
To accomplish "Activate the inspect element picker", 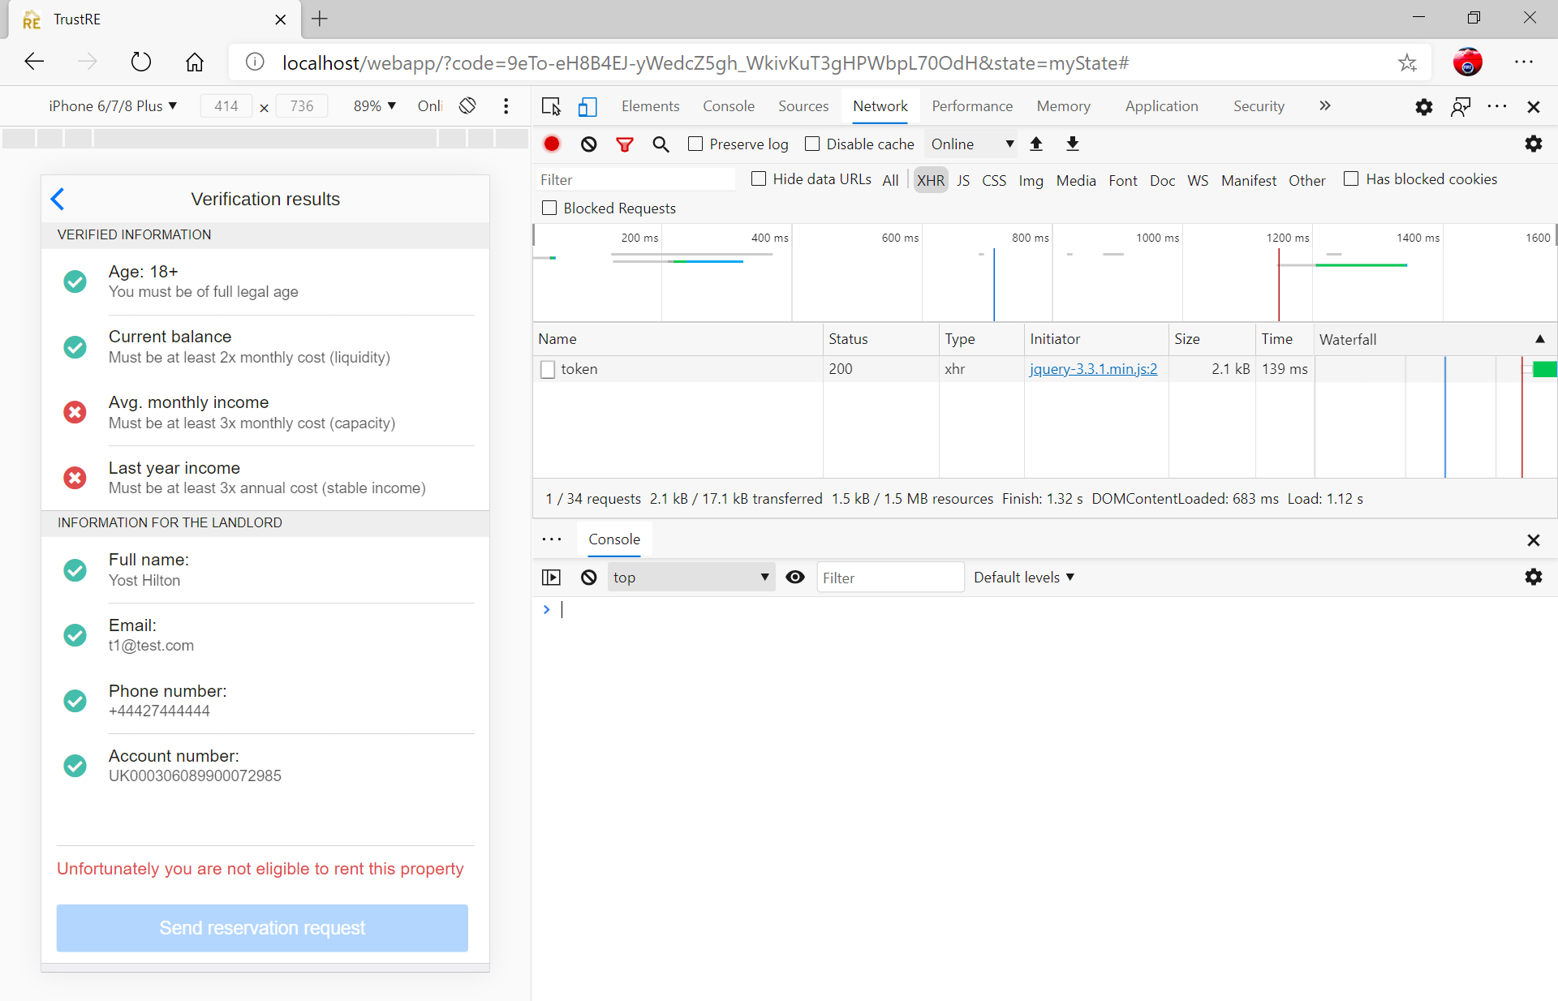I will tap(551, 106).
